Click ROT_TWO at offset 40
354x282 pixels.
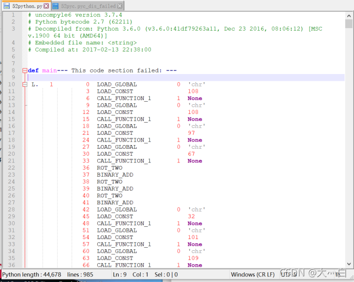coord(109,196)
